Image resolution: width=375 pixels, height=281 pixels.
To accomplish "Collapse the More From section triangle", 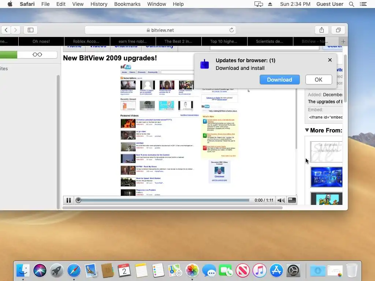I will [x=307, y=130].
